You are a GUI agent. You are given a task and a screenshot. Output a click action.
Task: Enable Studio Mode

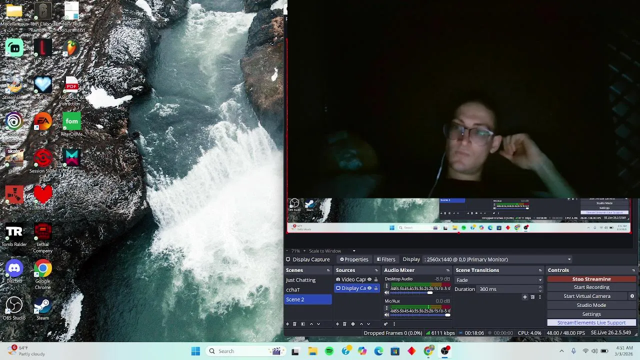[x=591, y=305]
